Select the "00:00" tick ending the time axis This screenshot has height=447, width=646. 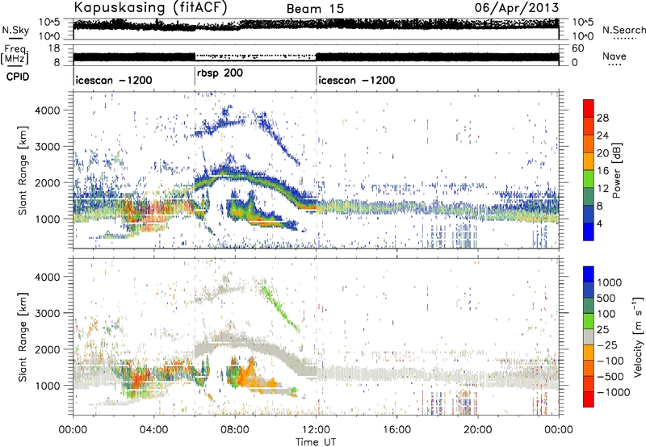tap(559, 430)
